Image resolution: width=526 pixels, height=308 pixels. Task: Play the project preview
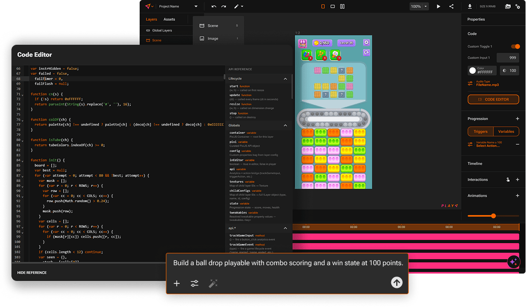pos(438,6)
